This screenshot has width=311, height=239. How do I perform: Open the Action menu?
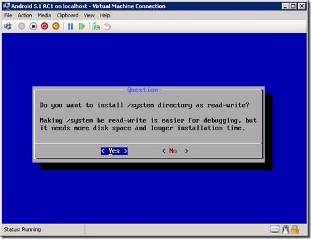click(25, 15)
